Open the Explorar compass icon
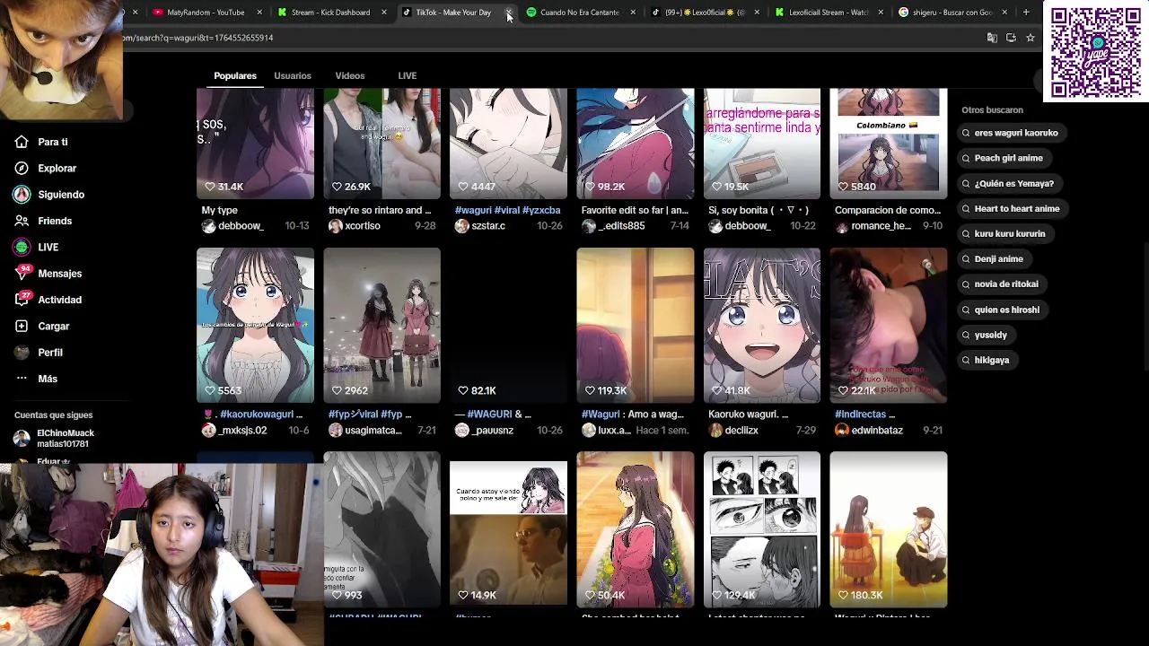1149x646 pixels. tap(22, 168)
